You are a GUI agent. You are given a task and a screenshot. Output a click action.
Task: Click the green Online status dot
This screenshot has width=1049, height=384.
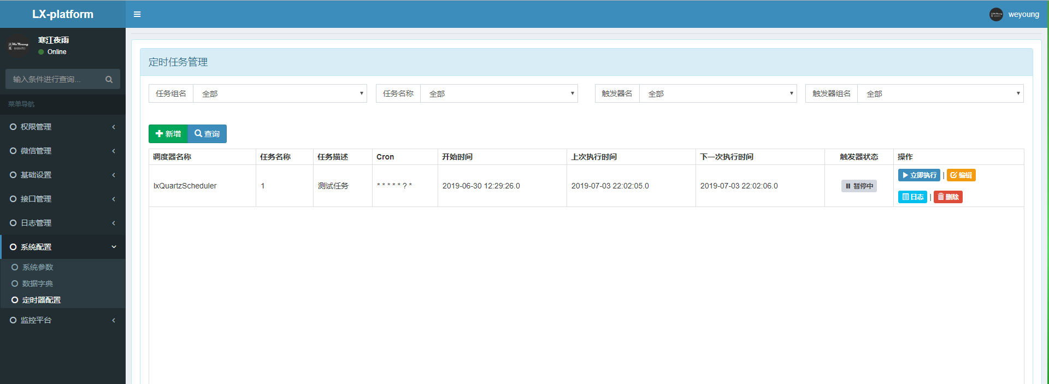click(x=41, y=52)
